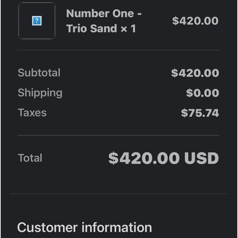Select the shipping cost $0.00
This screenshot has width=238, height=238.
202,93
